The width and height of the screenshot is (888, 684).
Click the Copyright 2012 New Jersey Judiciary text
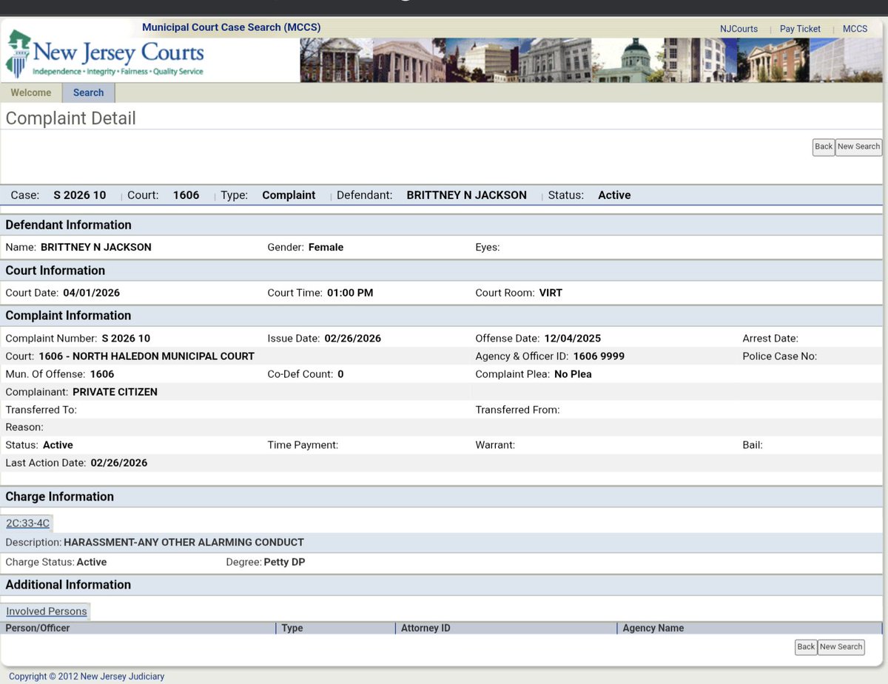[87, 676]
